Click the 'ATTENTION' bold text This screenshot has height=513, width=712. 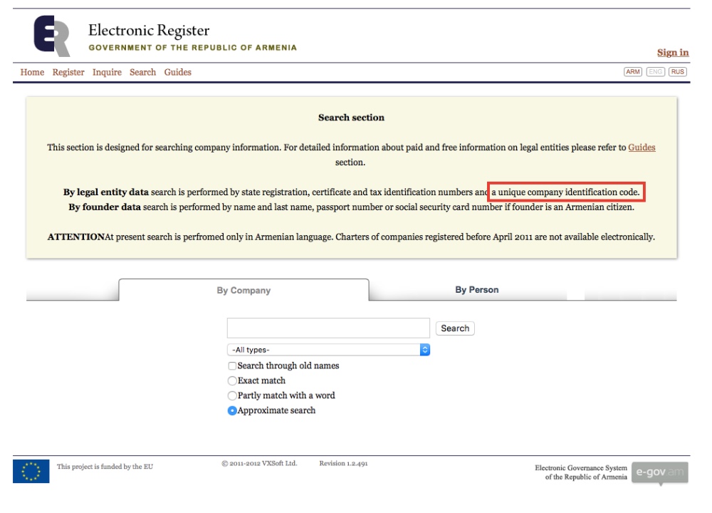click(76, 237)
